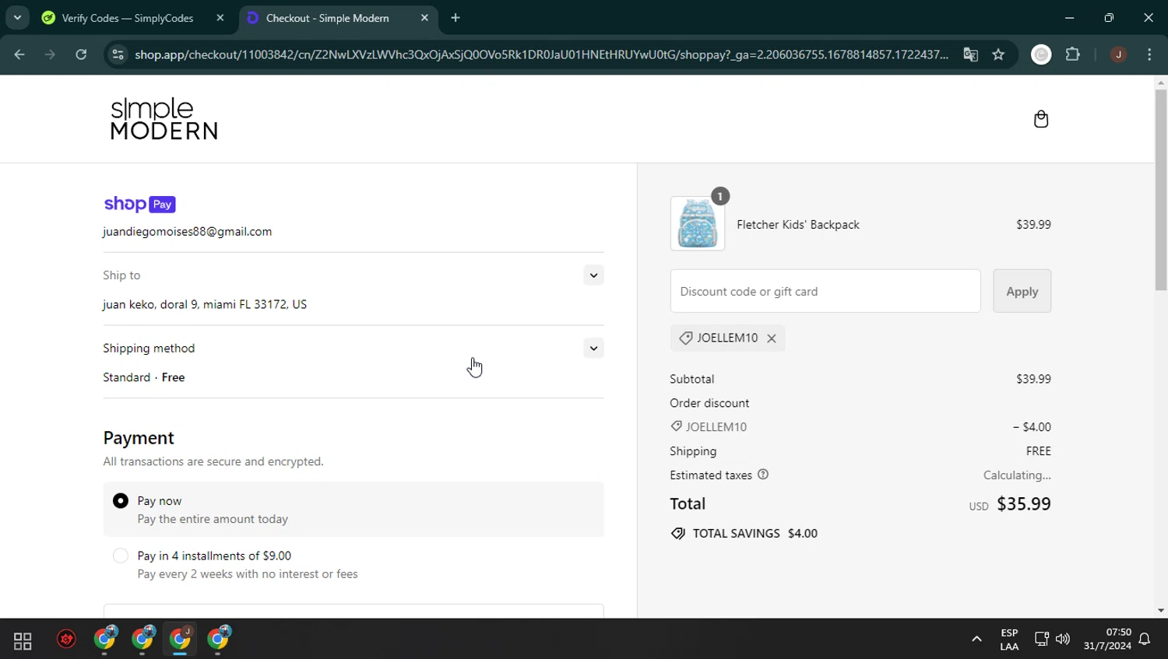This screenshot has width=1168, height=659.
Task: Bookmark this page with the star icon
Action: click(x=998, y=54)
